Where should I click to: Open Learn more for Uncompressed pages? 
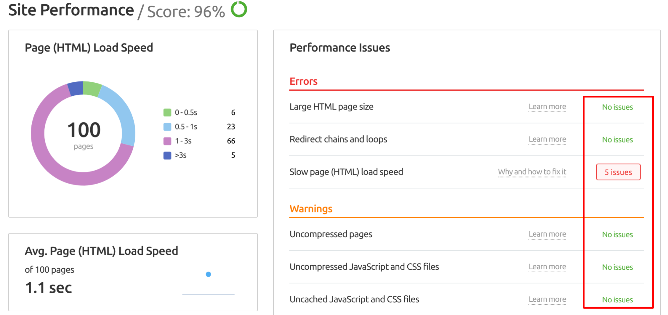[x=547, y=234]
